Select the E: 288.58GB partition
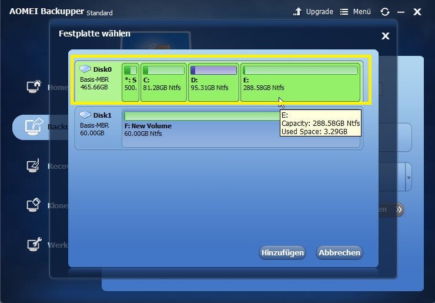 (x=300, y=82)
